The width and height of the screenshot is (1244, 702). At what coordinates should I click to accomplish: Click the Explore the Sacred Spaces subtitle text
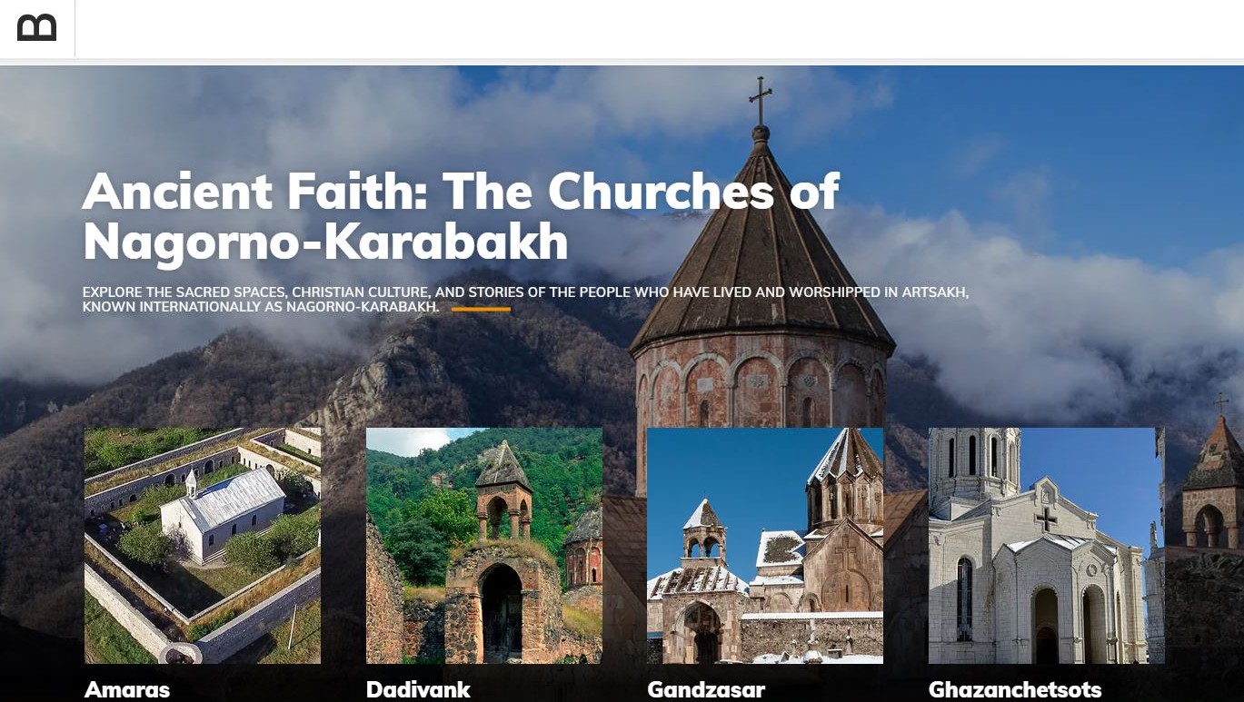(525, 300)
